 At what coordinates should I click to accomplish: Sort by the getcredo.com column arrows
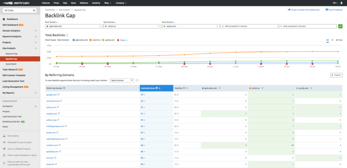pyautogui.click(x=220, y=88)
